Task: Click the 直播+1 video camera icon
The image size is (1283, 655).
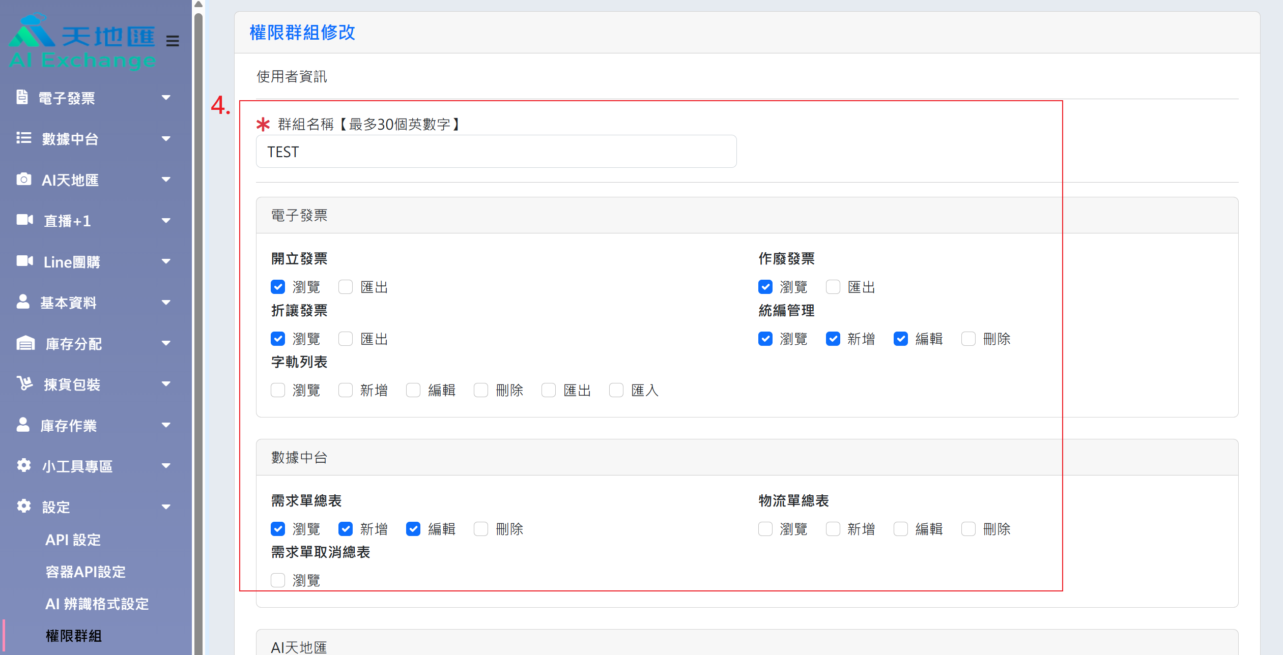Action: pyautogui.click(x=24, y=220)
